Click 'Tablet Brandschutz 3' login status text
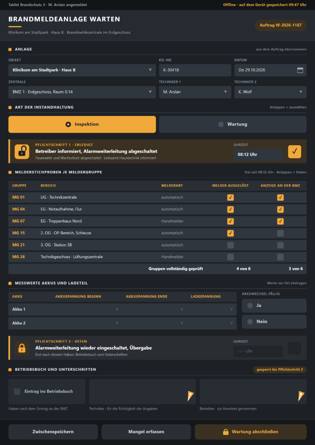The width and height of the screenshot is (315, 445). point(48,5)
